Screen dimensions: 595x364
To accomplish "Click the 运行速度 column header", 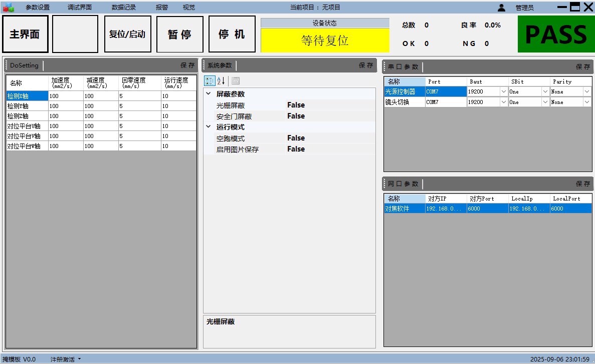I will tap(179, 83).
